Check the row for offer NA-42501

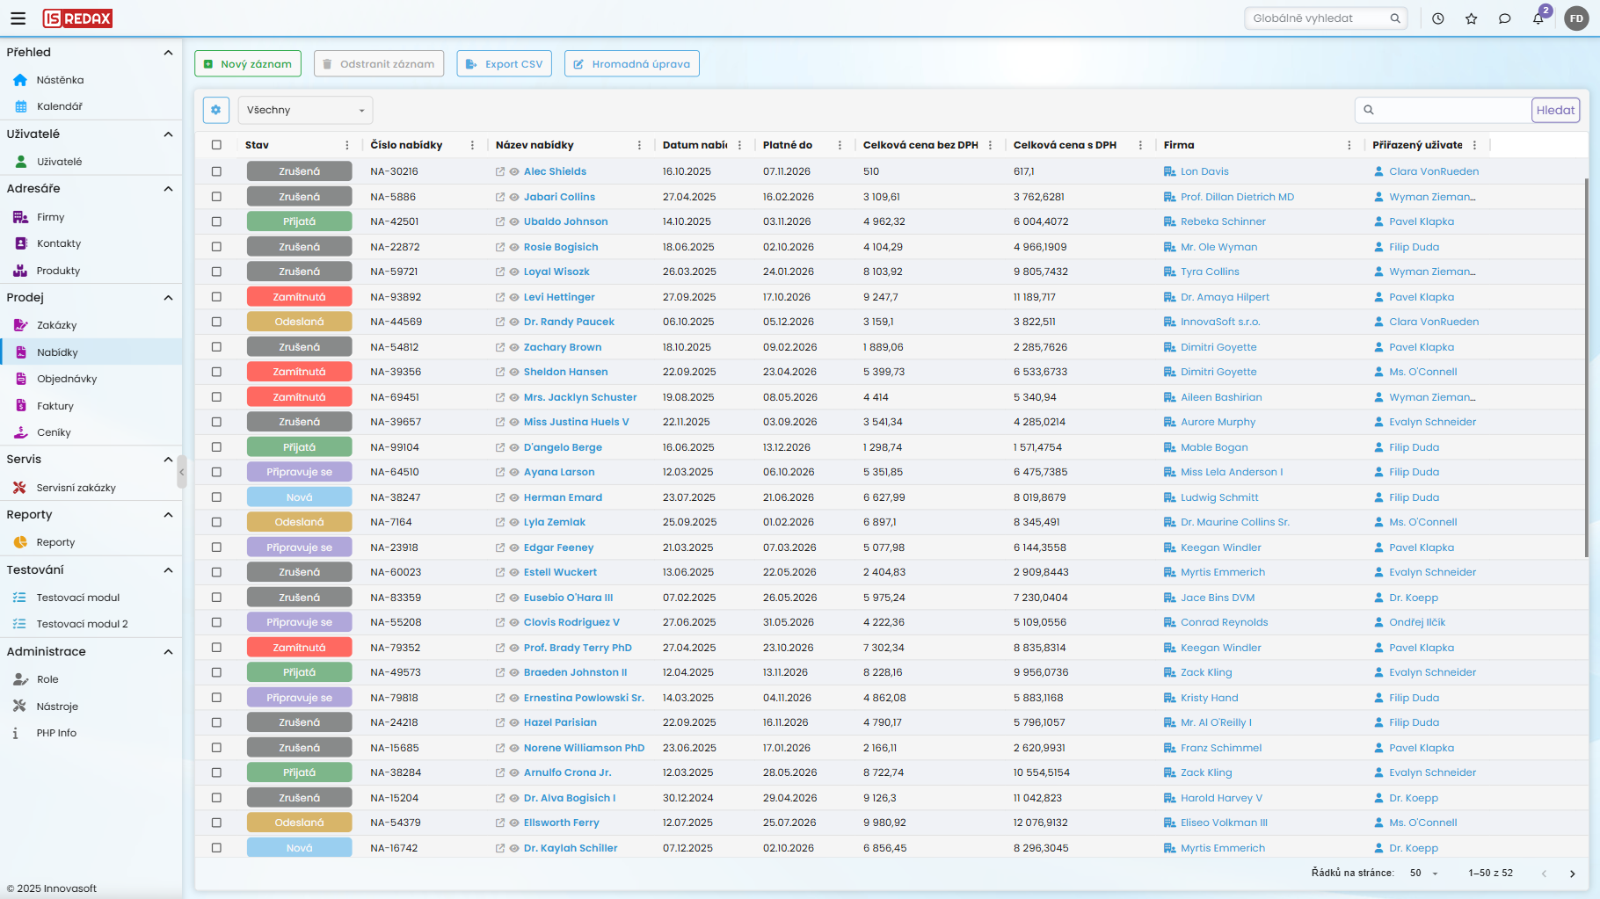pyautogui.click(x=216, y=222)
